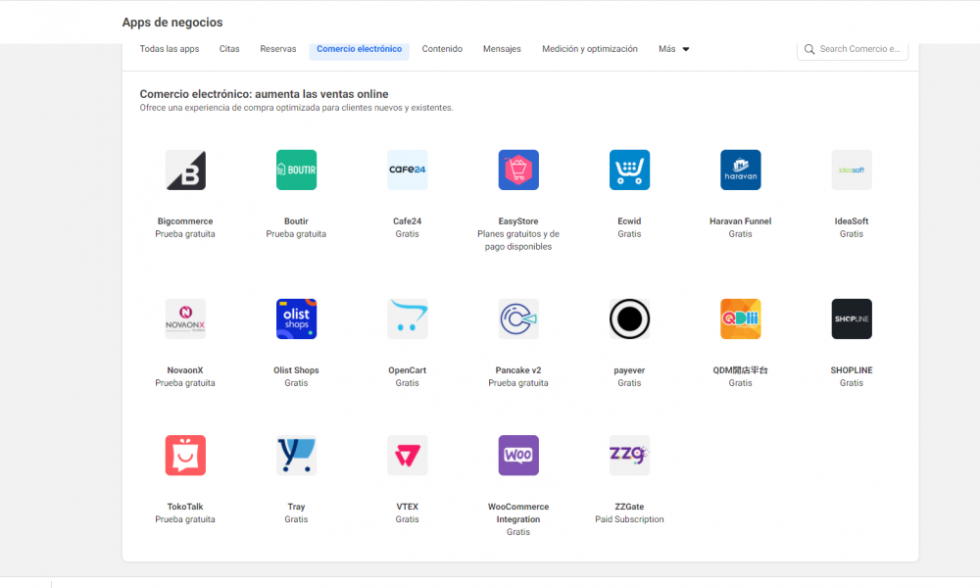The image size is (980, 588).
Task: Click the Tray app name
Action: pos(296,506)
